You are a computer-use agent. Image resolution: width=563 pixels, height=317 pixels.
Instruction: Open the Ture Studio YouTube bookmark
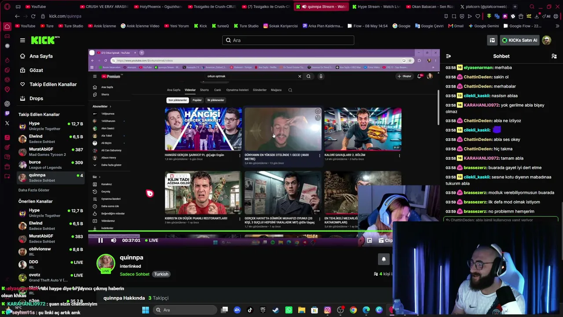point(70,26)
